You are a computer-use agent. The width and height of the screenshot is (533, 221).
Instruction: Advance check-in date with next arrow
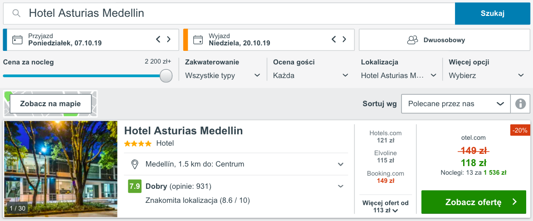169,39
